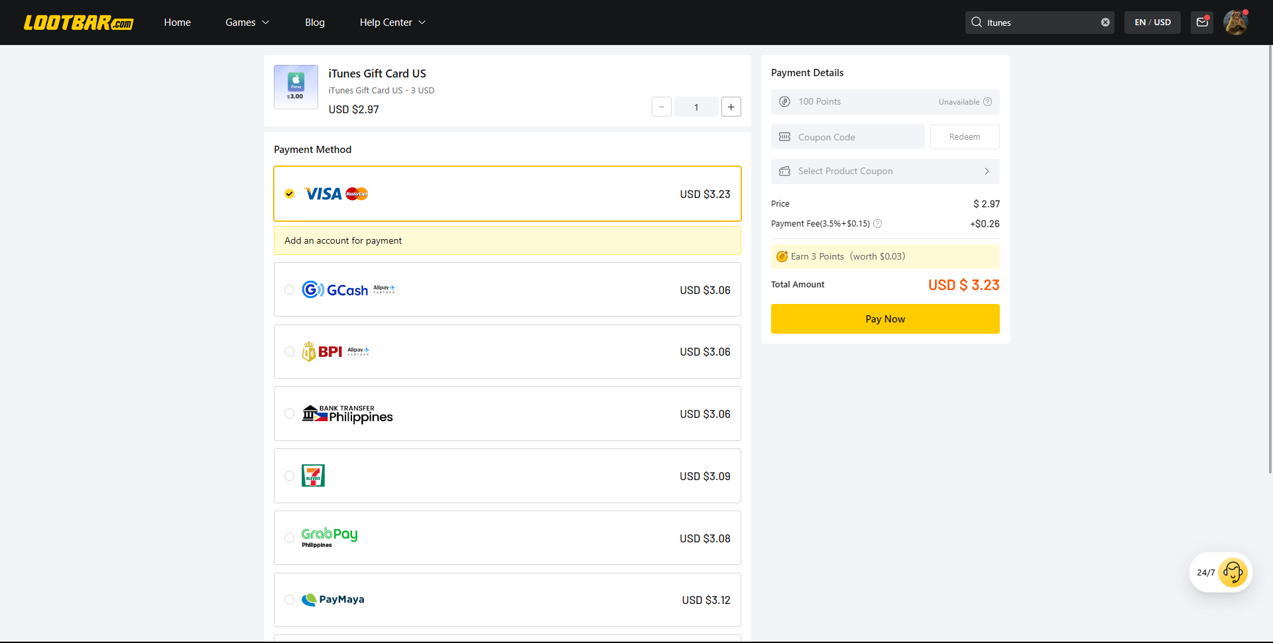Click the GCash price USD $3.06
The height and width of the screenshot is (643, 1273).
(705, 290)
